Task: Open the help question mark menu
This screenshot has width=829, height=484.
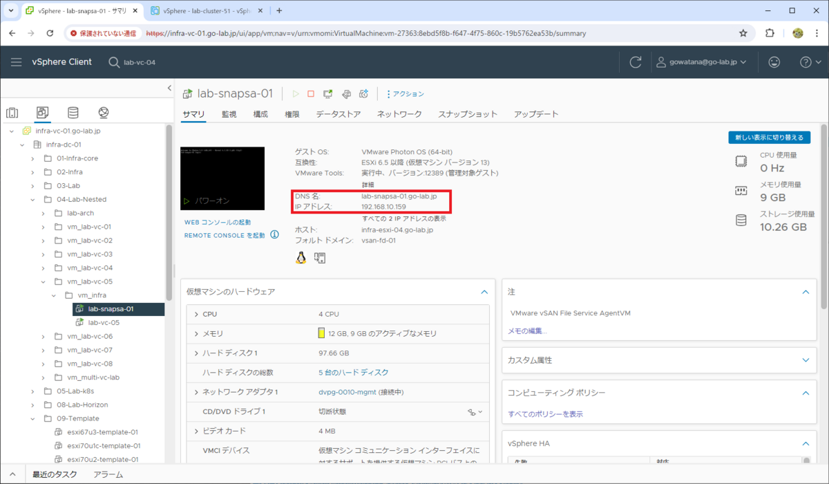Action: [x=809, y=62]
